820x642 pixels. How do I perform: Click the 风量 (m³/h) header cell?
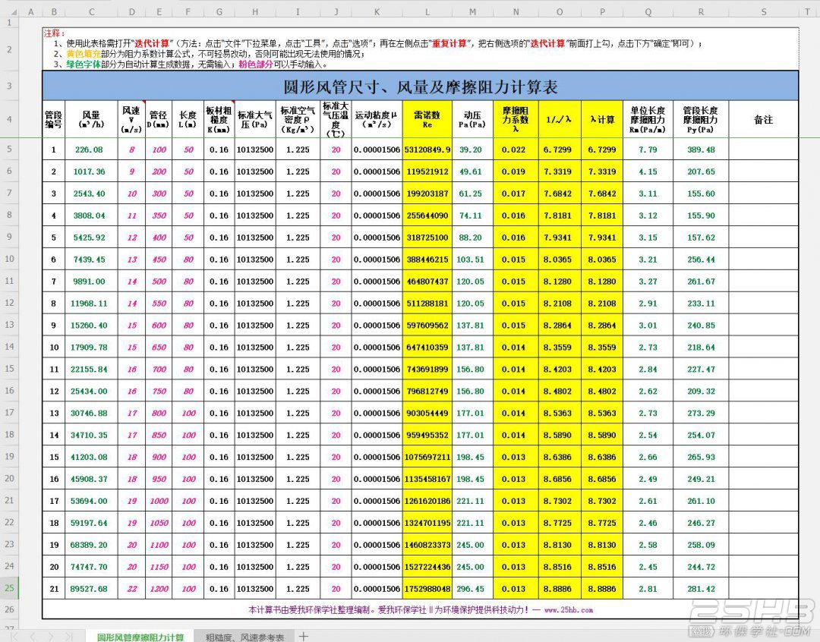click(92, 120)
